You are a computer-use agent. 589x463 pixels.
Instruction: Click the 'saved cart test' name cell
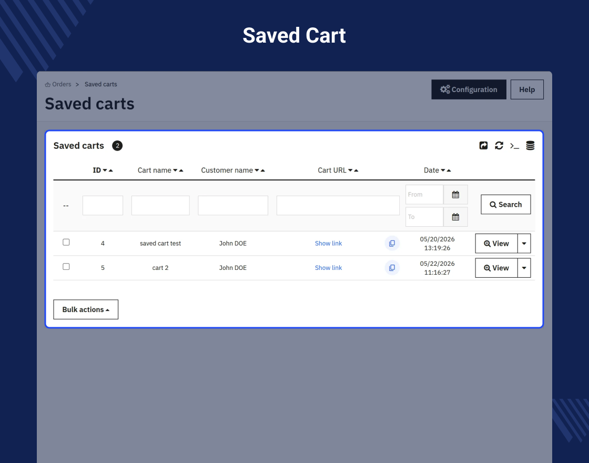(x=160, y=243)
